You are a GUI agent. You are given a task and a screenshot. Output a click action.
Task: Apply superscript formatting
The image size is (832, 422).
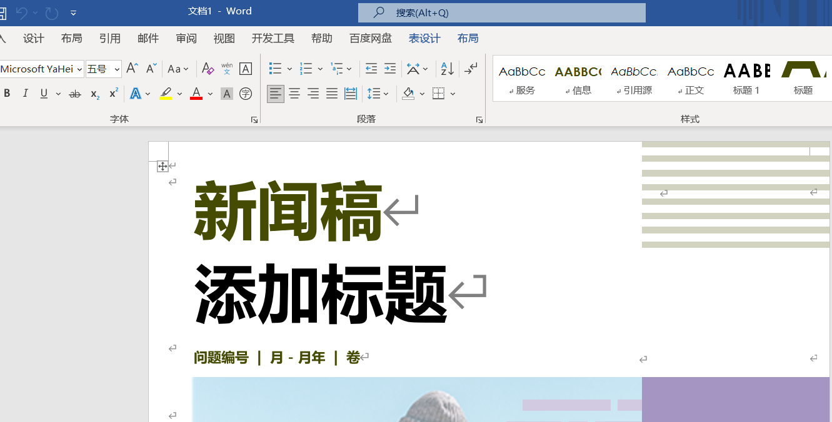113,94
